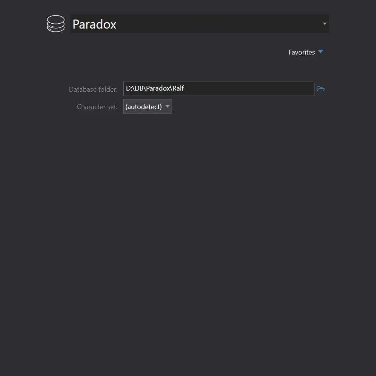
Task: Click the stacked disks database icon
Action: [x=56, y=24]
